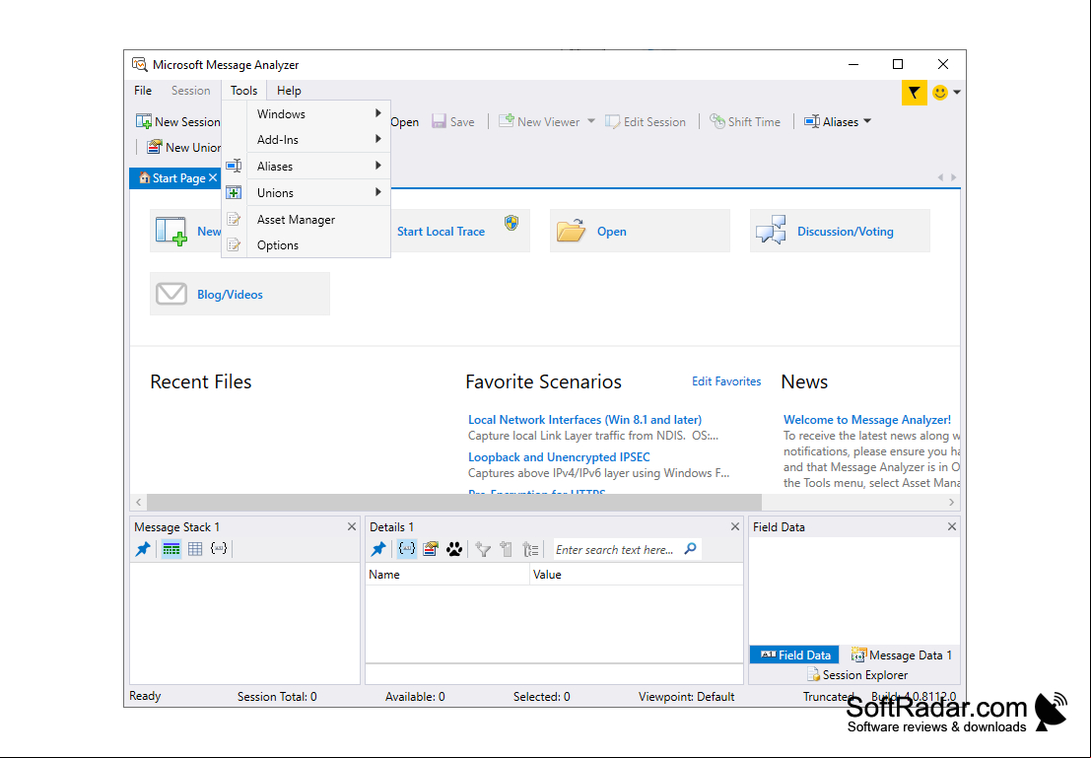Viewport: 1091px width, 758px height.
Task: Expand the Unions submenu
Action: [318, 192]
